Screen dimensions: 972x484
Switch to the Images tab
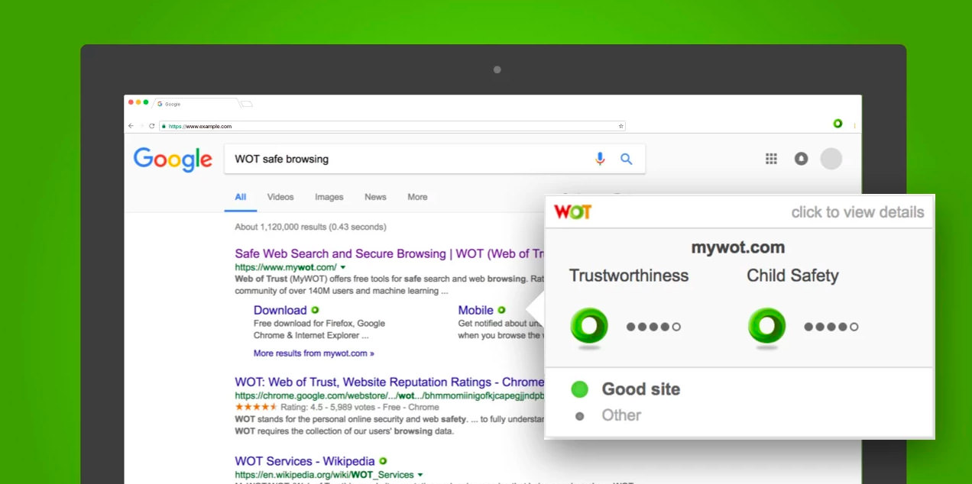tap(329, 197)
